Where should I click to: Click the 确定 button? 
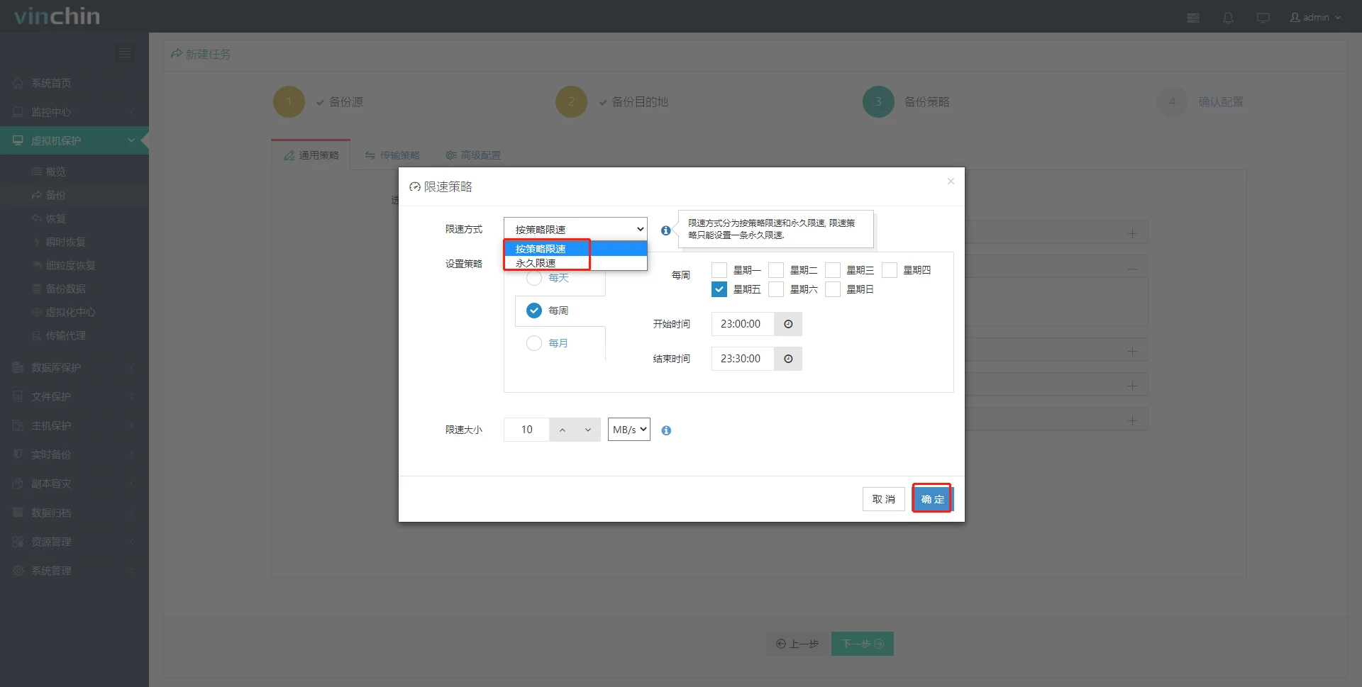931,498
